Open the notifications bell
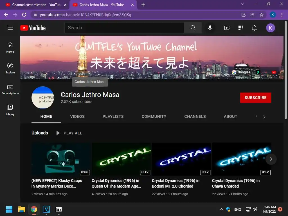Screen dimensions: 288x216 coord(254,28)
